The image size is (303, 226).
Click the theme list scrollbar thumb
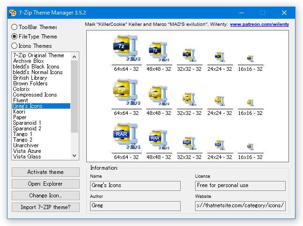click(75, 97)
